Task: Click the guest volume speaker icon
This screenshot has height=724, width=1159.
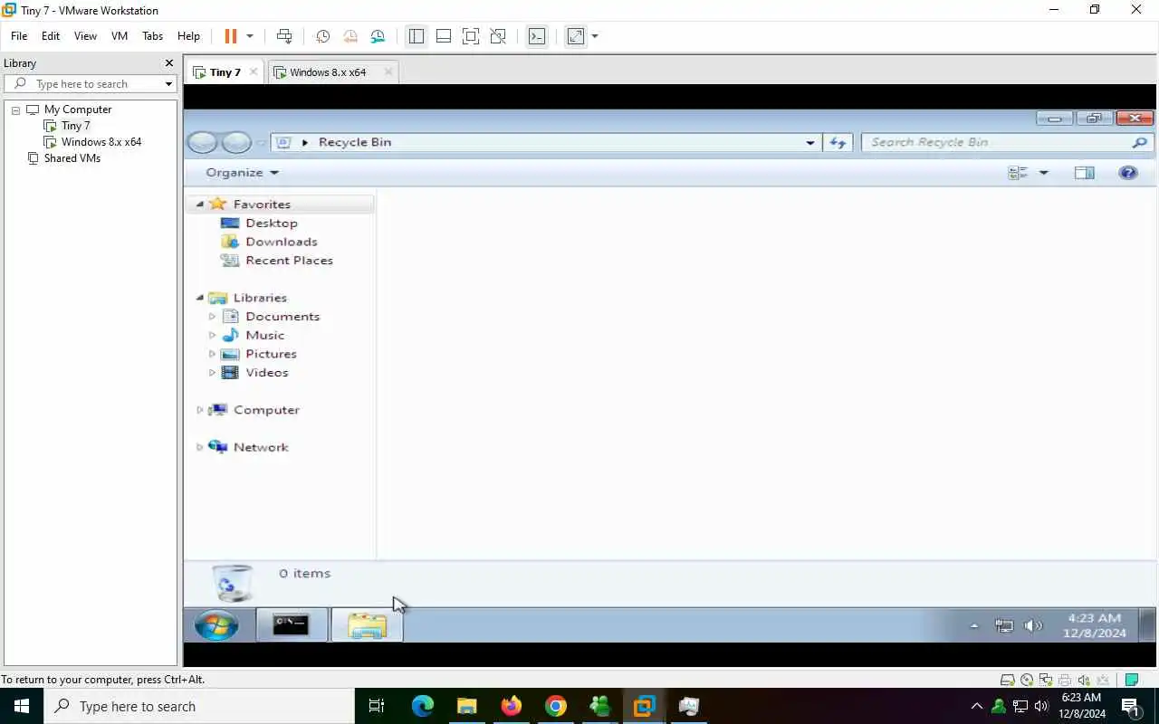Action: 1033,625
